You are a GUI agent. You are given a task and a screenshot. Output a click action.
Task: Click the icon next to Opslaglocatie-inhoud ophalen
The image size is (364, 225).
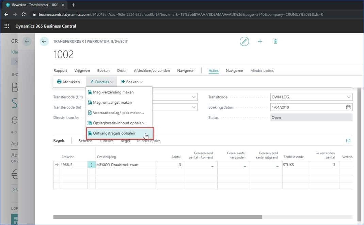90,123
